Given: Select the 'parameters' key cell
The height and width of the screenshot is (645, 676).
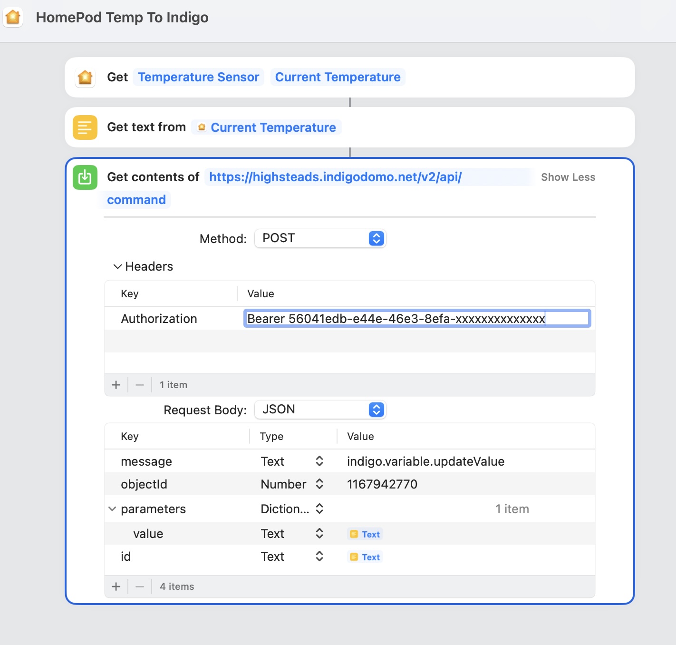Looking at the screenshot, I should click(x=153, y=509).
